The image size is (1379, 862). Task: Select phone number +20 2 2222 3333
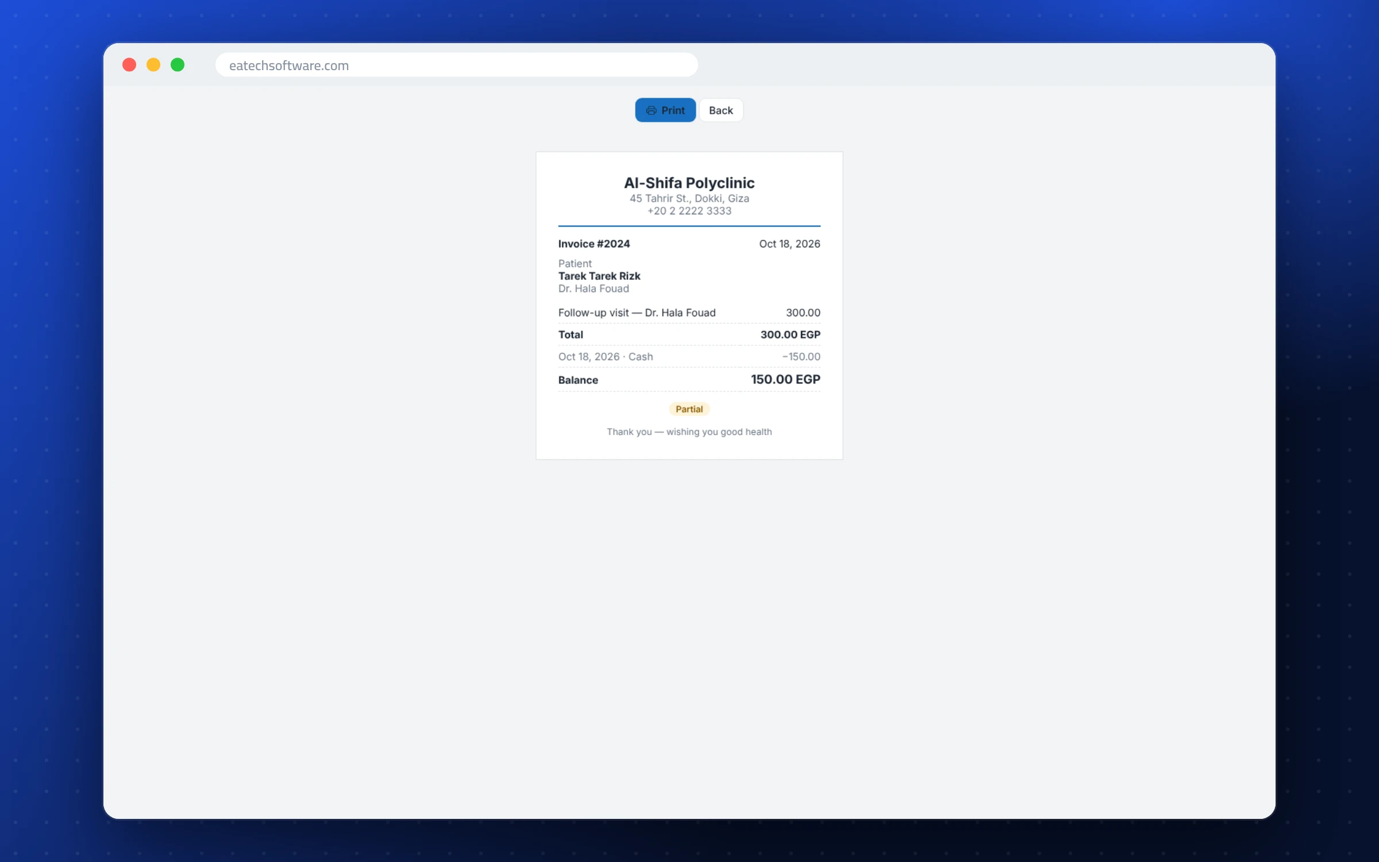689,211
